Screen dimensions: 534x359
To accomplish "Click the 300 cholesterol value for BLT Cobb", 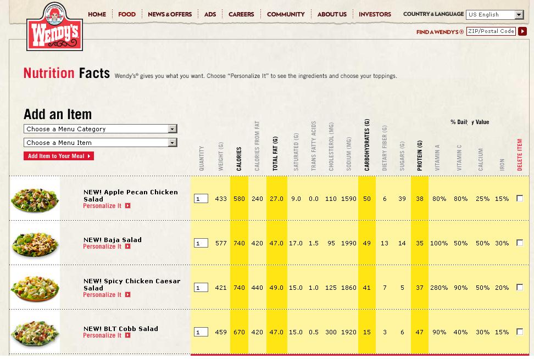I will (331, 332).
